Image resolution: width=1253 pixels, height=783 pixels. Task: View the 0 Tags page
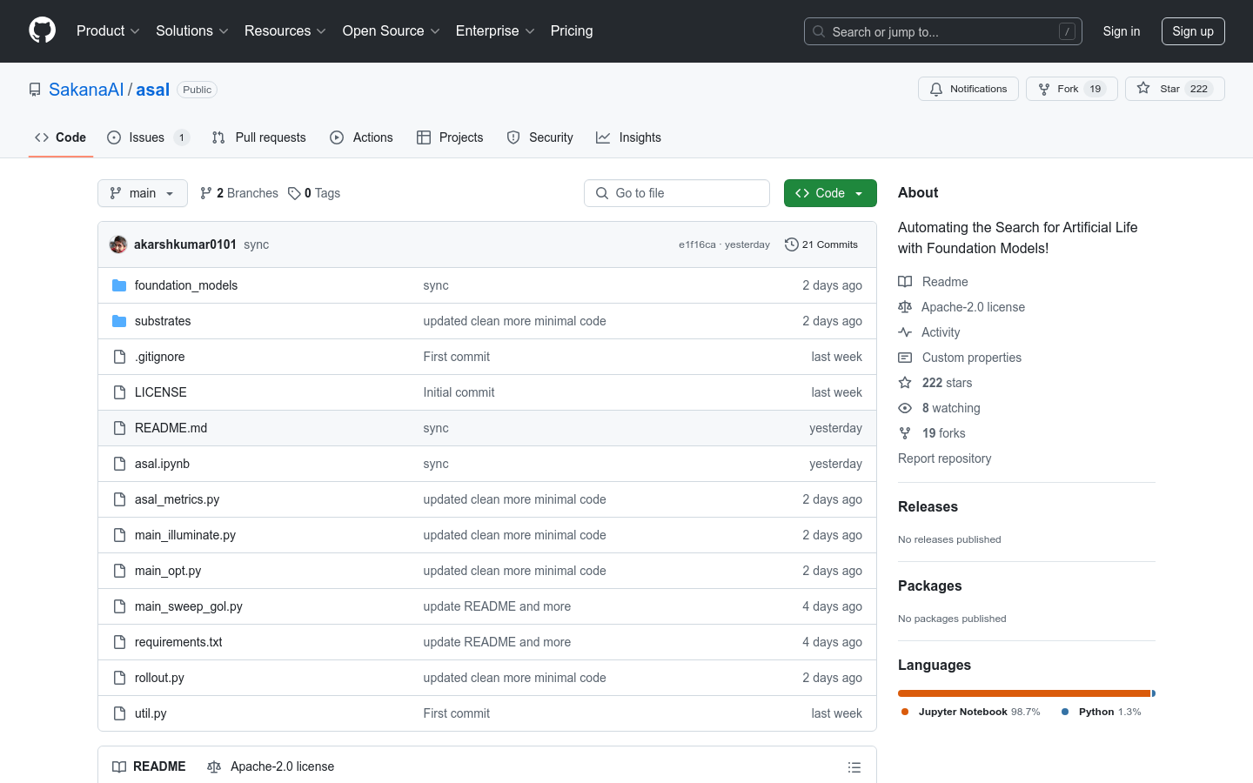[314, 193]
